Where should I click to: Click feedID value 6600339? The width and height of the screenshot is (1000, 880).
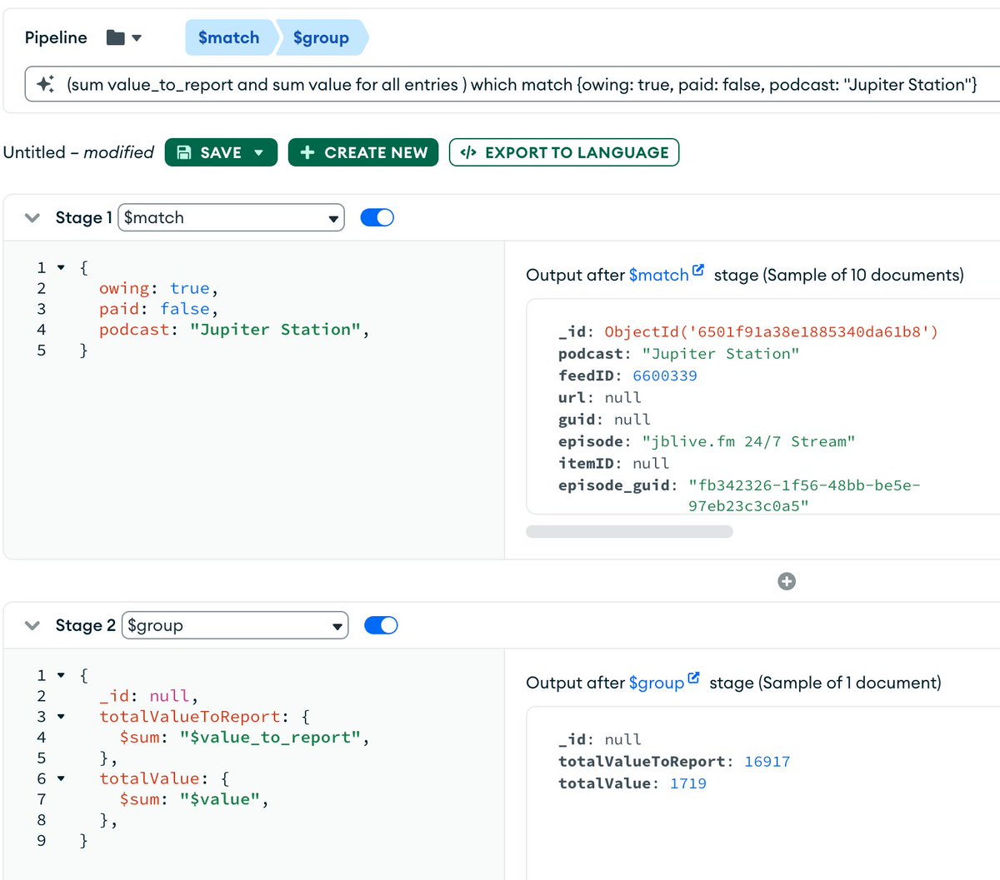665,375
